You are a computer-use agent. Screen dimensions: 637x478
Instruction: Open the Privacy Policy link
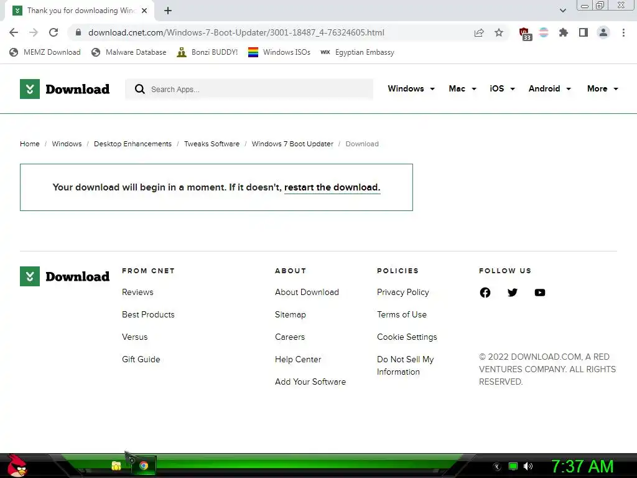pyautogui.click(x=402, y=293)
